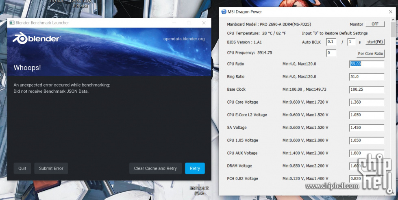Image resolution: width=398 pixels, height=200 pixels.
Task: Open the Per Core Ratio settings
Action: [x=371, y=54]
